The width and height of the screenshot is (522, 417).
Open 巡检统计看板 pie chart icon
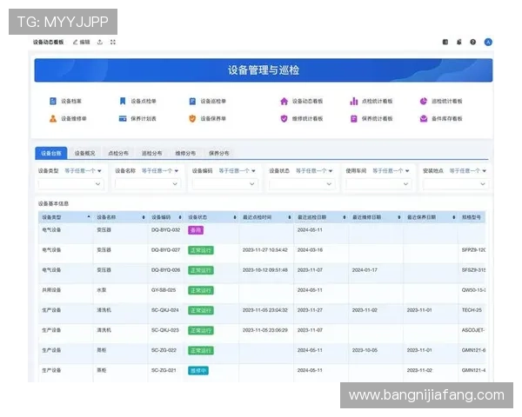(x=424, y=101)
